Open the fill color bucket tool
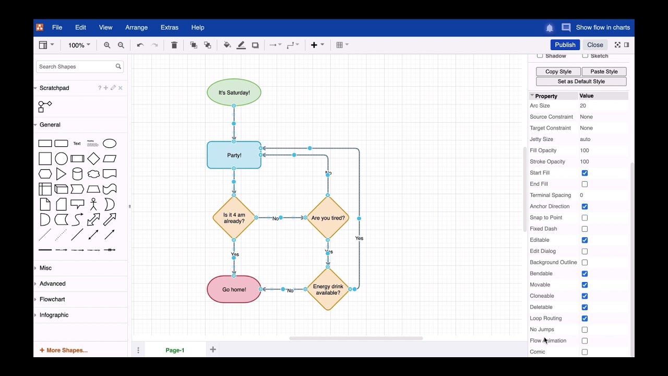This screenshot has height=376, width=668. [227, 45]
